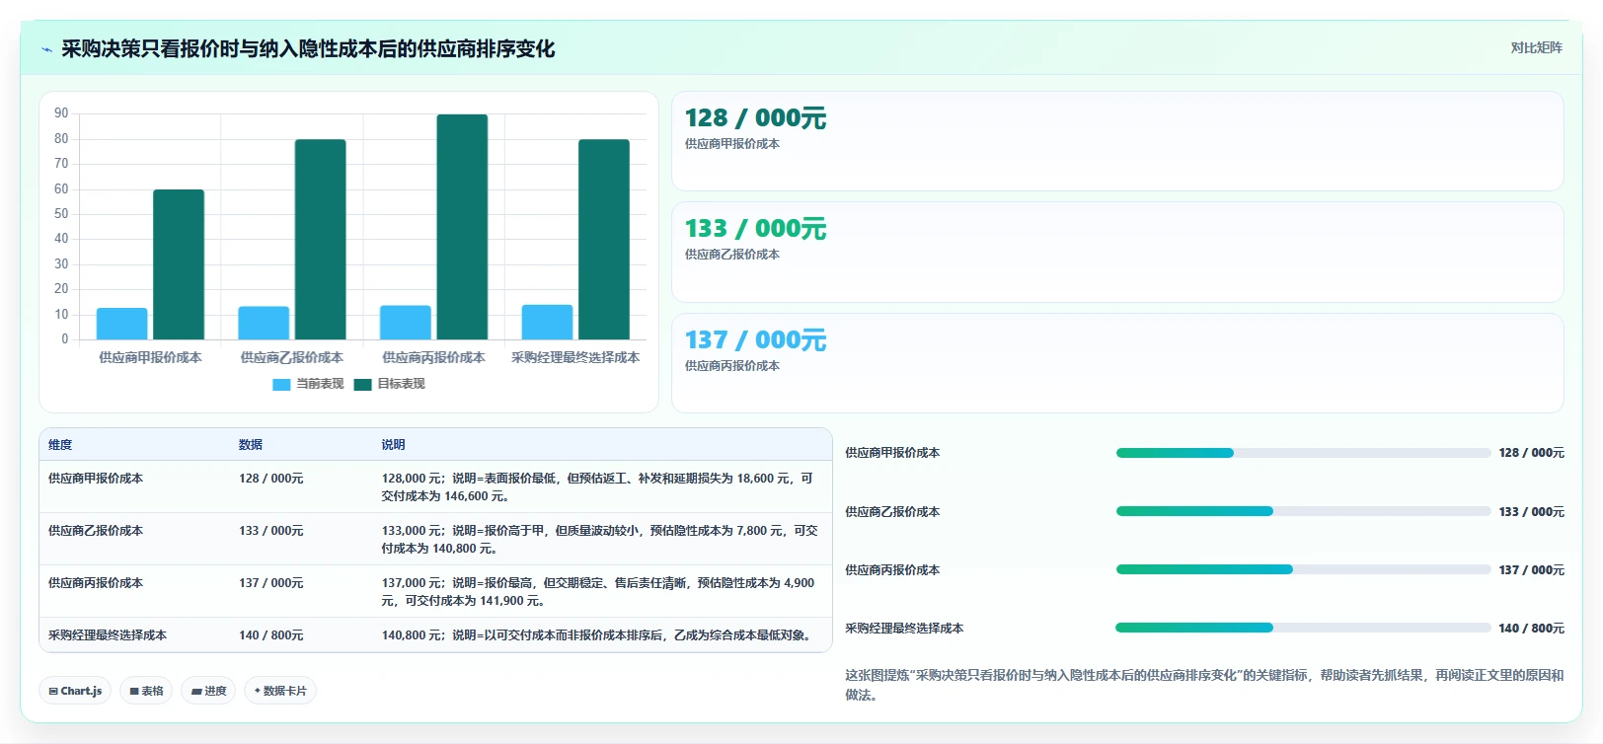The width and height of the screenshot is (1603, 744).
Task: Click the 128 / 000元 table cell
Action: pos(271,479)
